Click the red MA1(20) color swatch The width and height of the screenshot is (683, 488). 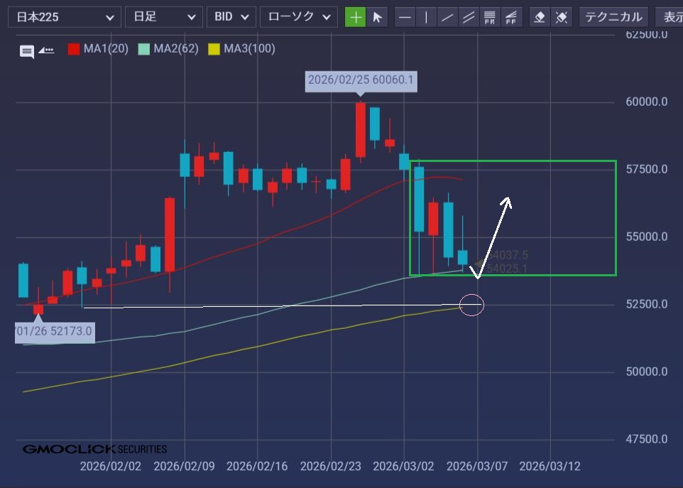pyautogui.click(x=74, y=49)
